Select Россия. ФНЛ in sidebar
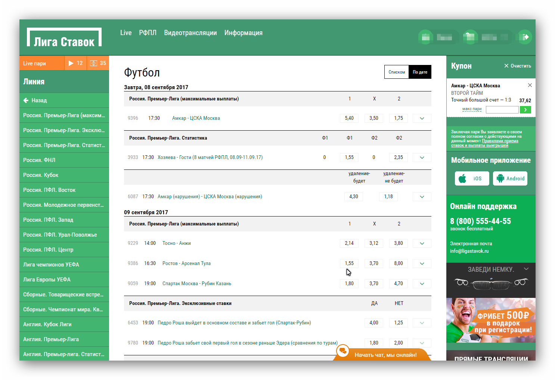 (64, 160)
